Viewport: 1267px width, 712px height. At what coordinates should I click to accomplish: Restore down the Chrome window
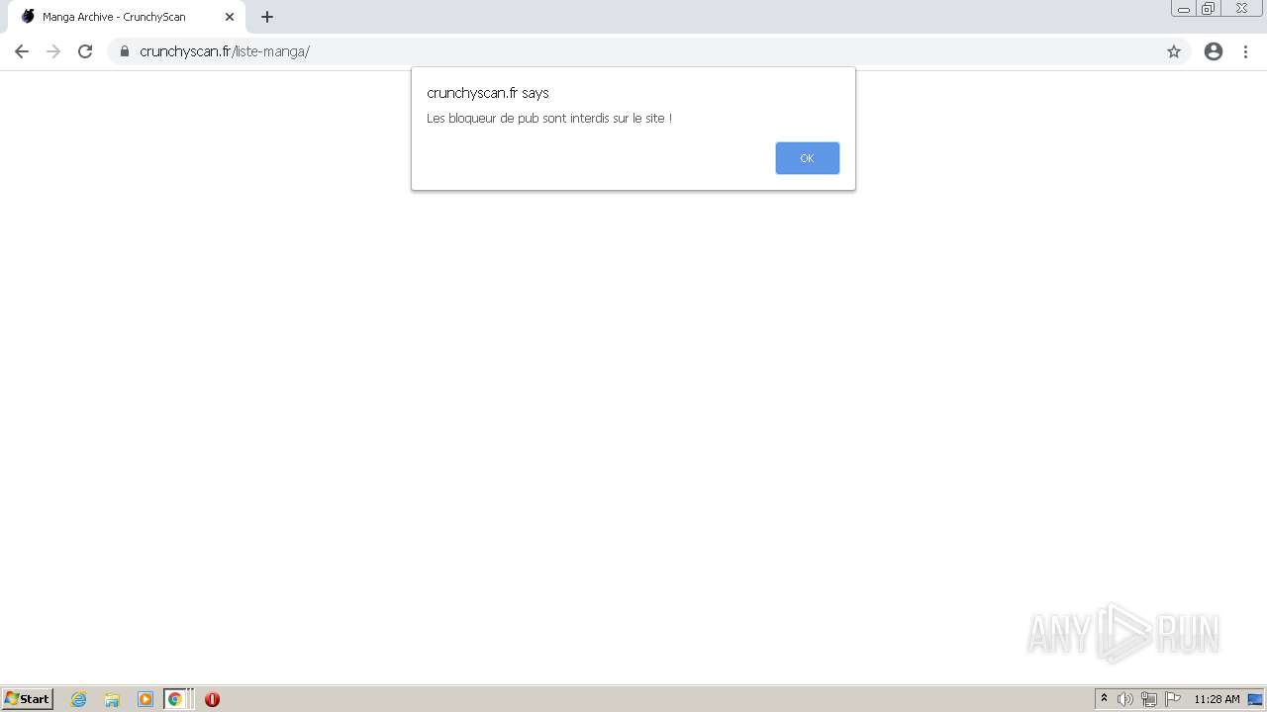(1209, 9)
